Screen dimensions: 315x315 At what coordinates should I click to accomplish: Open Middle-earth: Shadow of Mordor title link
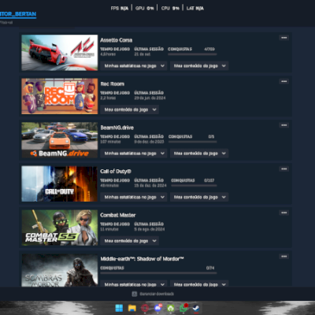142,259
